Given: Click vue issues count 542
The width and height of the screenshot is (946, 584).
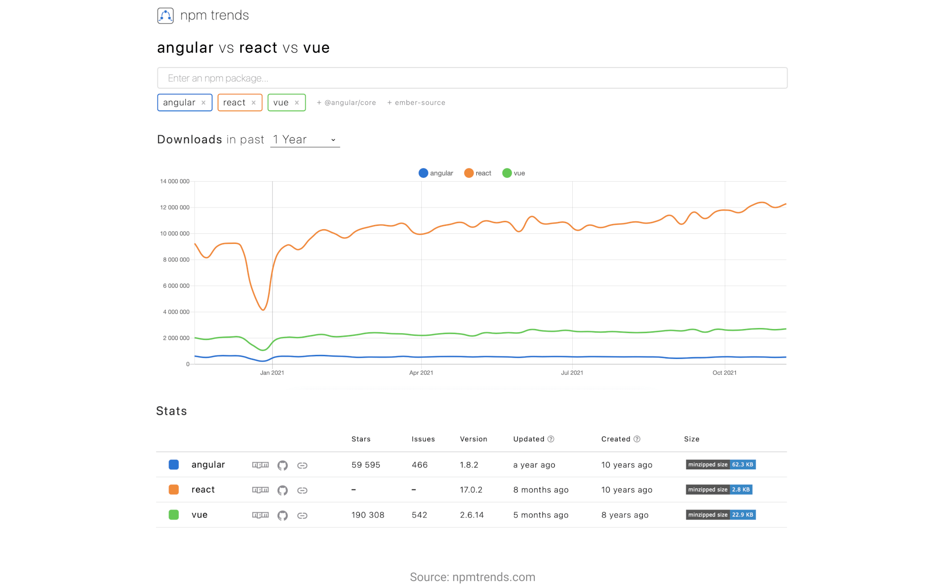Looking at the screenshot, I should coord(419,515).
